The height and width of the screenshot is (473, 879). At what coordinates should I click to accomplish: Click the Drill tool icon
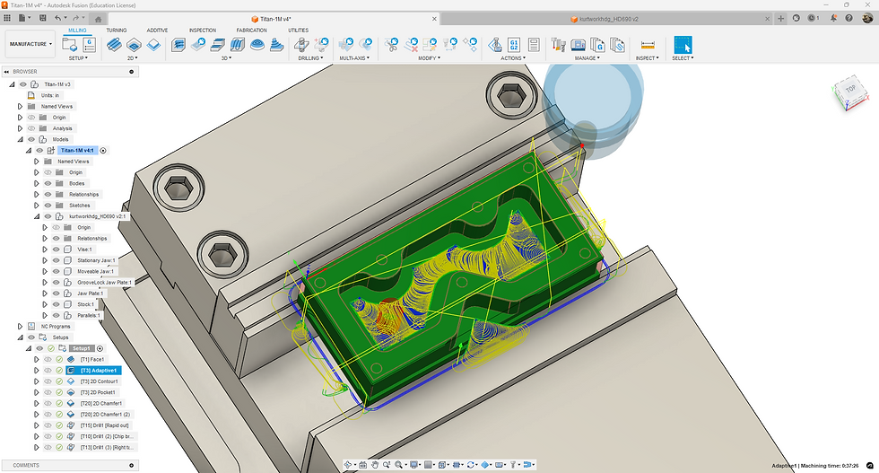click(301, 45)
